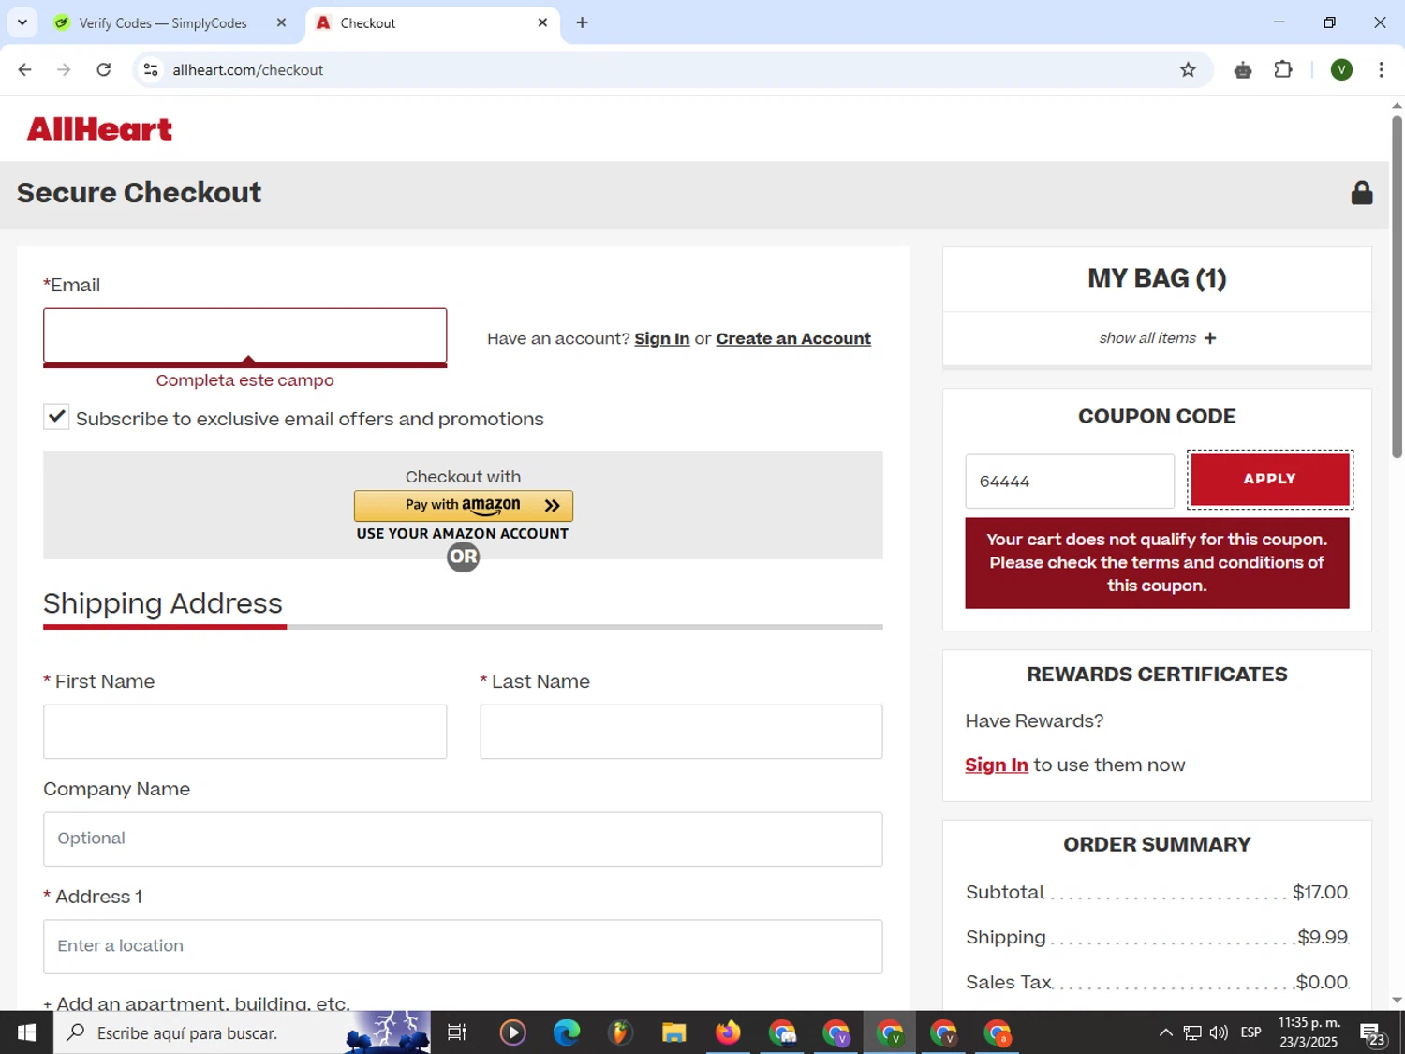Click the optional Company Name field
The height and width of the screenshot is (1054, 1405).
(463, 839)
